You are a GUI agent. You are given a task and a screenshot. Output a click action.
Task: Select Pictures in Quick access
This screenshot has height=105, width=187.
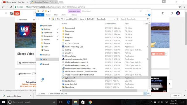[x=46, y=40]
